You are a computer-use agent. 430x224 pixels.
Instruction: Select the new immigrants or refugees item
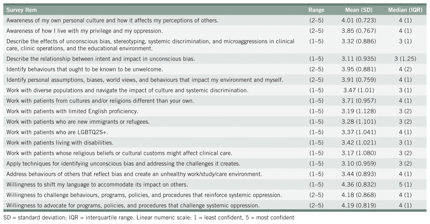78,122
